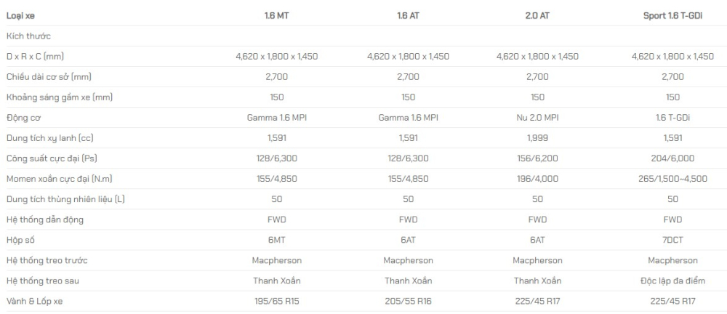
Task: Click the 7DCT gearbox cell
Action: pos(672,241)
